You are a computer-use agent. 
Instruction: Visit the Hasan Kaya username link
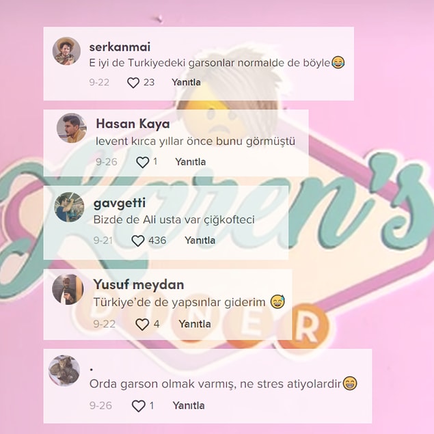click(133, 124)
